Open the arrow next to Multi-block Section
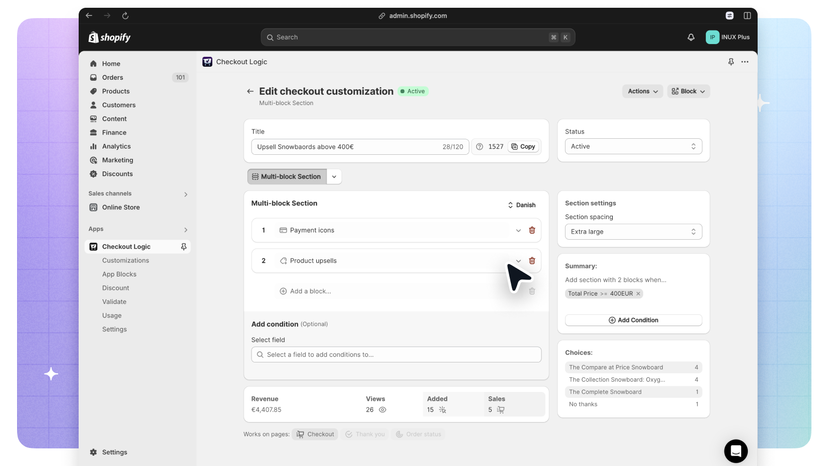Viewport: 828px width, 466px height. coord(334,177)
